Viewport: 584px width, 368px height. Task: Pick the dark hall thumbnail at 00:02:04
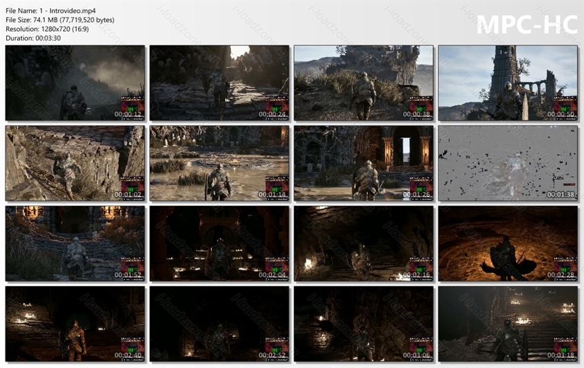pos(219,243)
